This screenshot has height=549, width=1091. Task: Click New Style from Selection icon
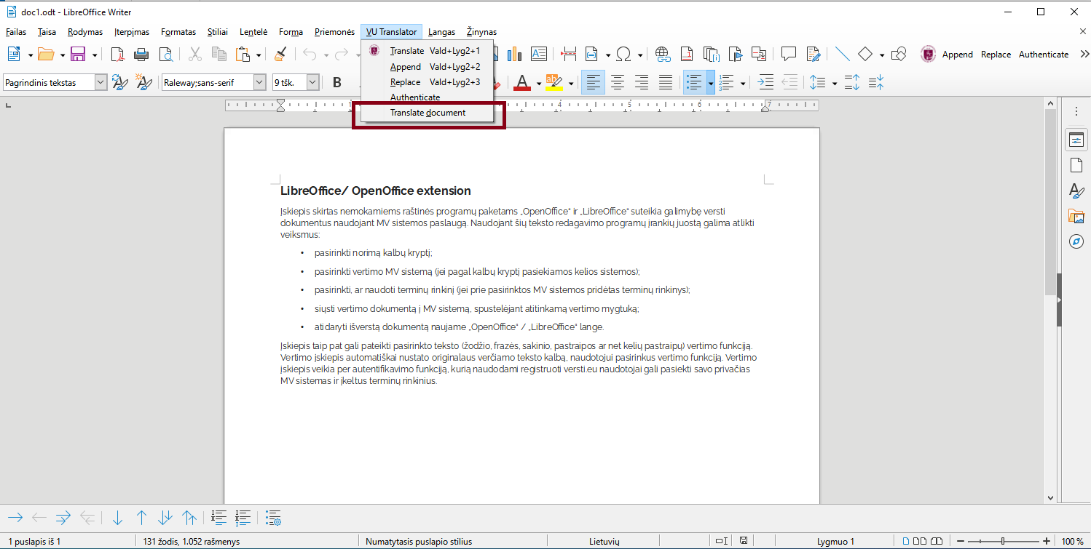(144, 82)
